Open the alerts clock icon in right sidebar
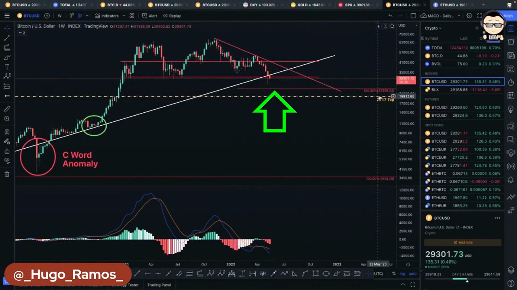The image size is (517, 290). pyautogui.click(x=511, y=42)
